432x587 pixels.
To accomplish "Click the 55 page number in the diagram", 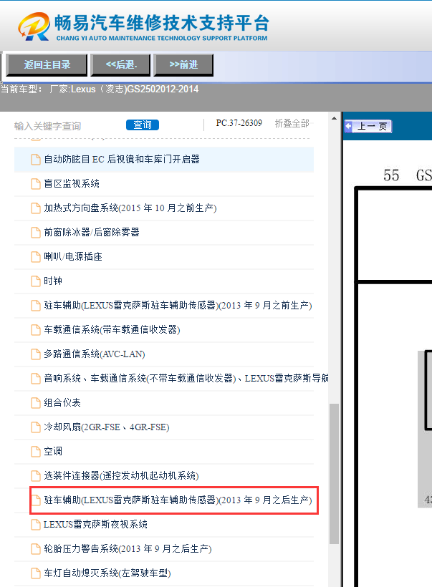I will pyautogui.click(x=391, y=175).
